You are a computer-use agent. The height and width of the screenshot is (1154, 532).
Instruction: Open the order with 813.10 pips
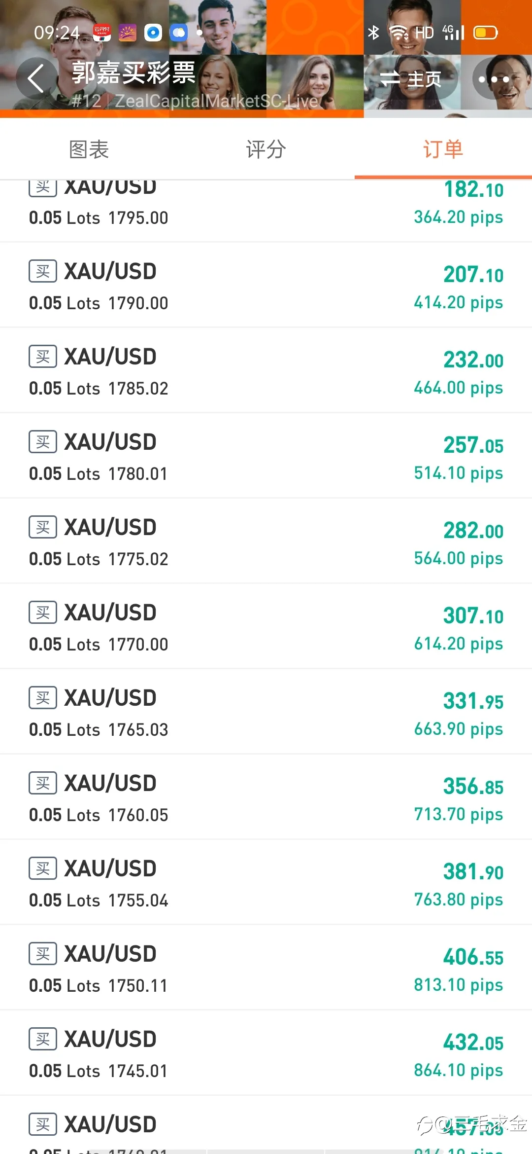(266, 968)
